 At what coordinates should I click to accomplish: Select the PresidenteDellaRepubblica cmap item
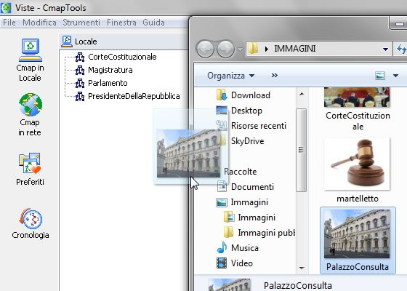coord(127,96)
